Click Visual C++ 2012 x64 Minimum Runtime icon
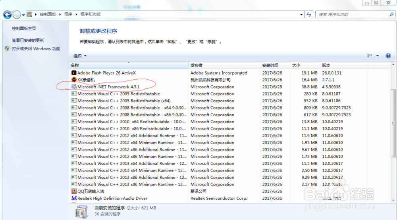 (74, 142)
